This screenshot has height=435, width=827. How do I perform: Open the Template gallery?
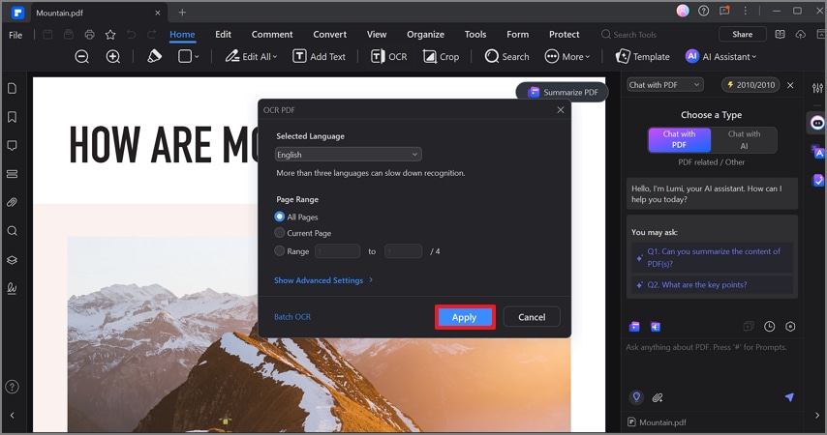coord(642,56)
